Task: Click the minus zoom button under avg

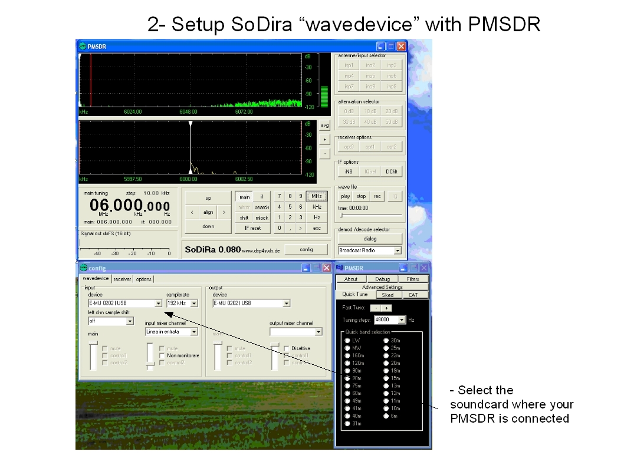Action: click(x=325, y=153)
